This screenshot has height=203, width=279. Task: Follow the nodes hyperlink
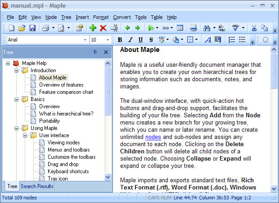pos(153,137)
